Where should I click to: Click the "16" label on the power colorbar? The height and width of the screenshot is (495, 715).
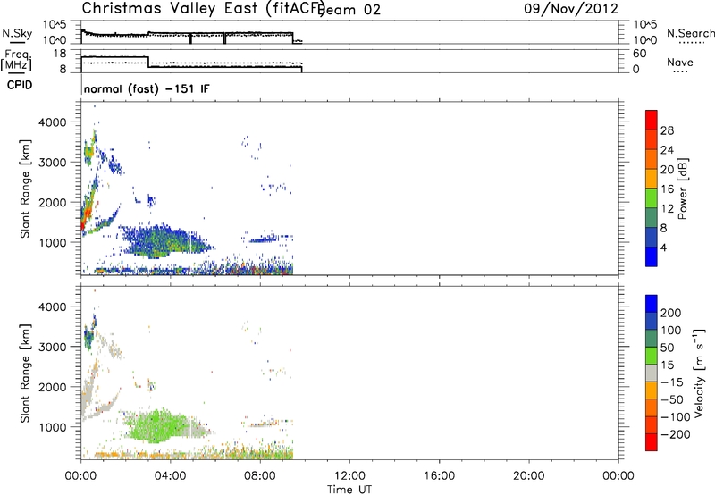(x=667, y=189)
